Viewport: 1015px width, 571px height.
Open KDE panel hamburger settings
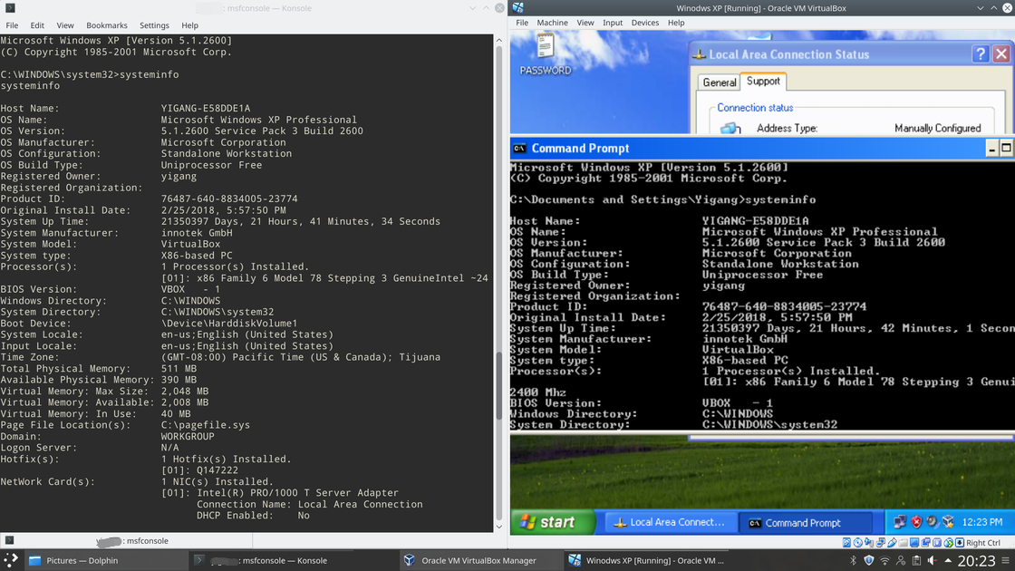[1005, 561]
